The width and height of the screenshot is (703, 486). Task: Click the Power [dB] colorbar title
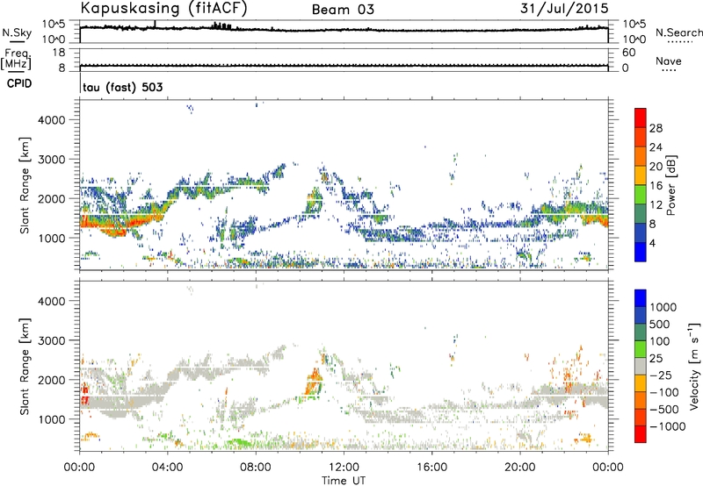point(671,185)
